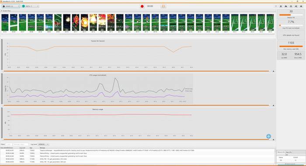This screenshot has width=306, height=166.
Task: Click the GPU details not found panel
Action: [291, 35]
